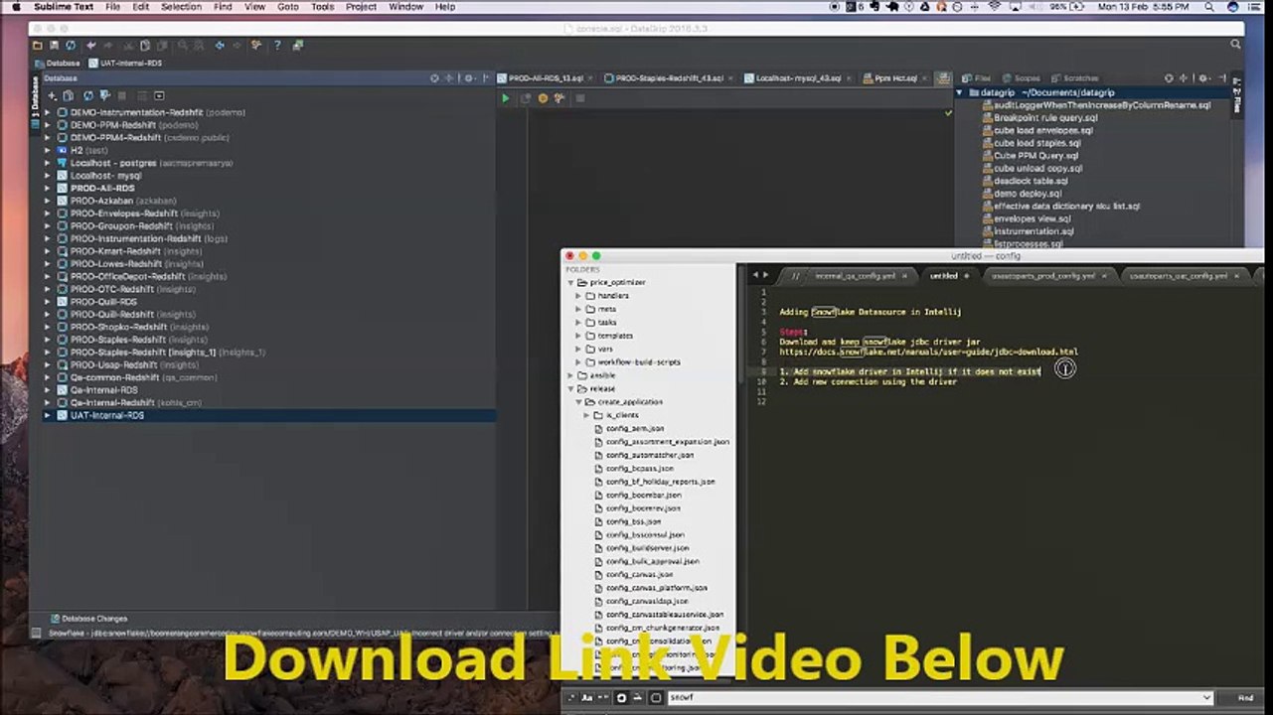Collapse the price_optimizer folder in Sublime sidebar
This screenshot has width=1273, height=715.
tap(571, 283)
